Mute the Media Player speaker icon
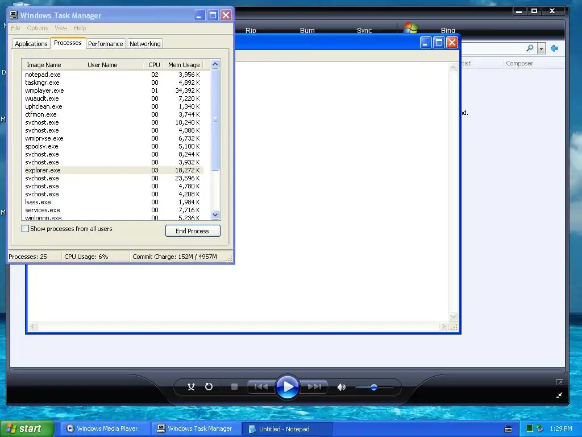 click(341, 387)
